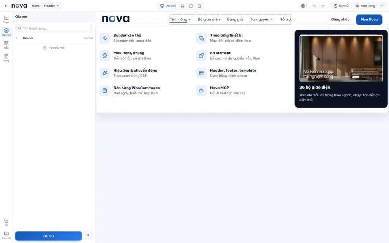Open Hiệu ứng & chuyển động menu link
Screen dimensions: 389x243
point(135,70)
